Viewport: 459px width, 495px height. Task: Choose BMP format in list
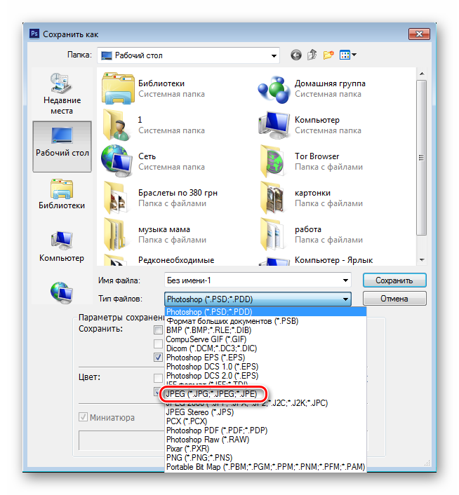click(x=265, y=330)
